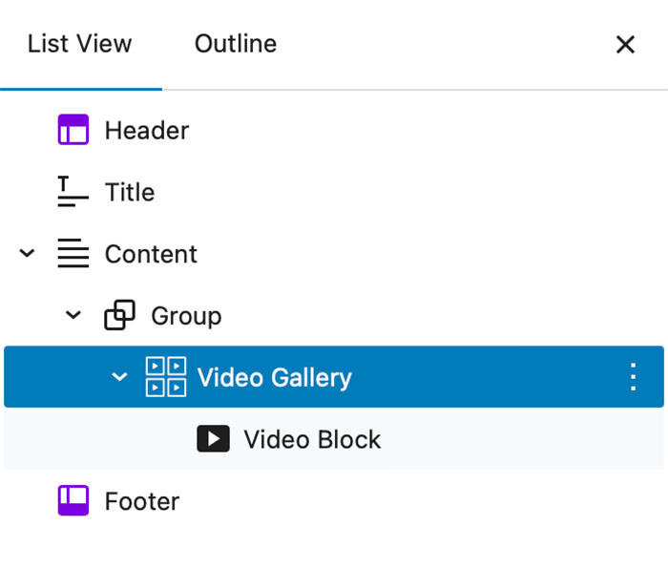This screenshot has height=568, width=668.
Task: Select the Footer item label
Action: (142, 501)
